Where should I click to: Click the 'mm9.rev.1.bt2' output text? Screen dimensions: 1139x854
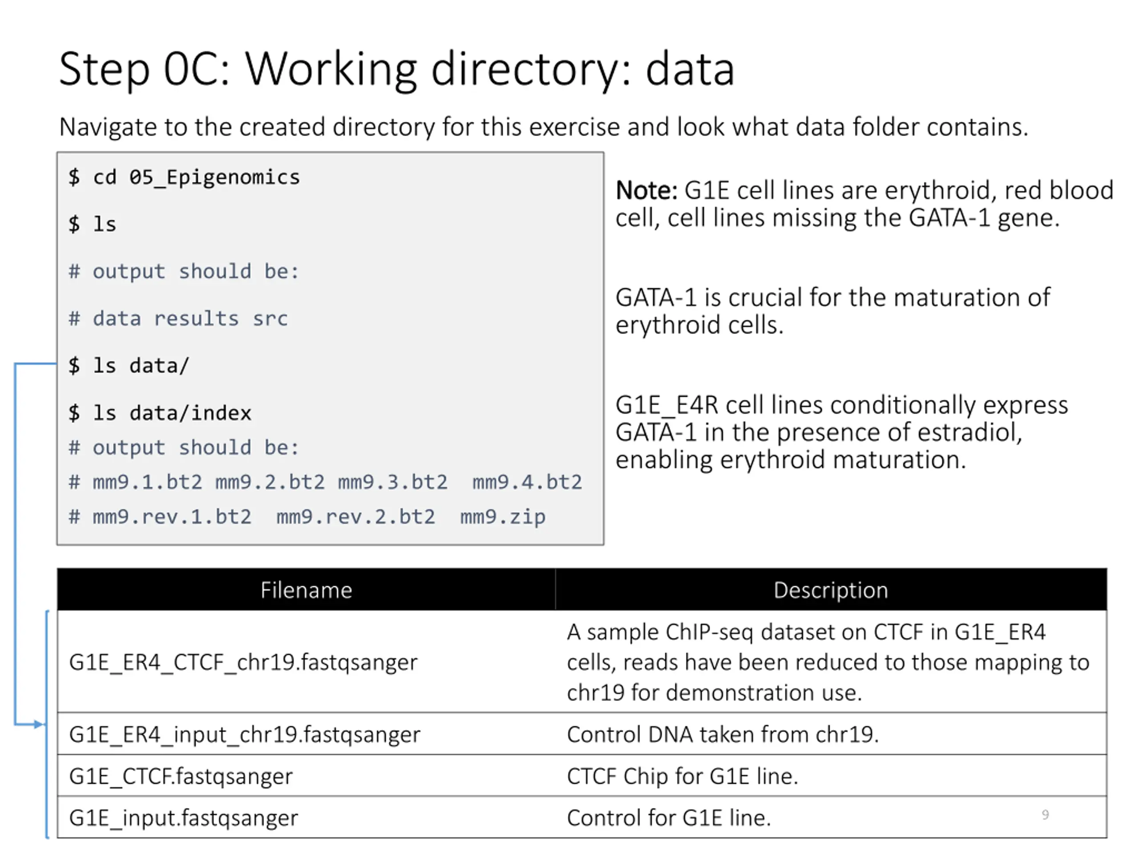coord(172,517)
